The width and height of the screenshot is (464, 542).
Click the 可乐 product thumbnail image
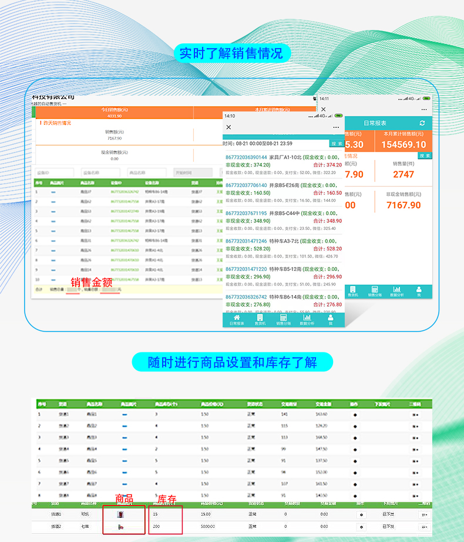point(121,514)
